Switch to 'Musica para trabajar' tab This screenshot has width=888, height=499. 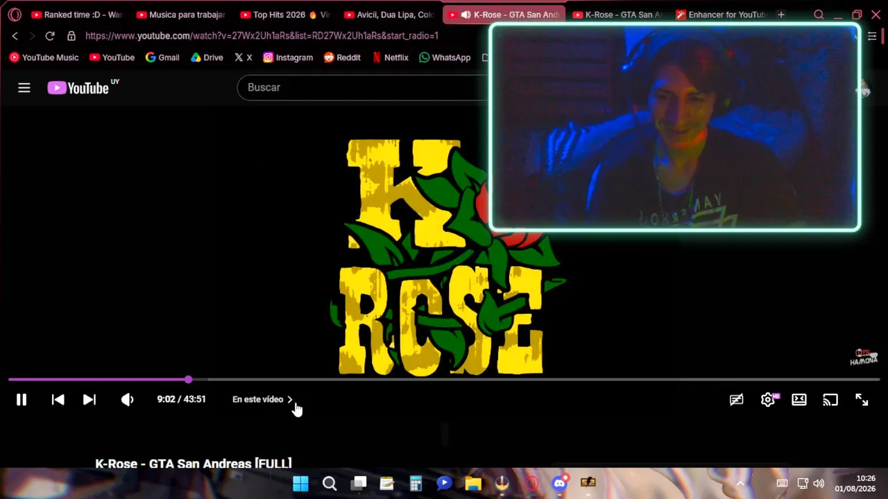coord(181,15)
